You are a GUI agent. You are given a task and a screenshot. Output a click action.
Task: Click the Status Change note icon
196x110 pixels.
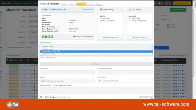pyautogui.click(x=41, y=97)
